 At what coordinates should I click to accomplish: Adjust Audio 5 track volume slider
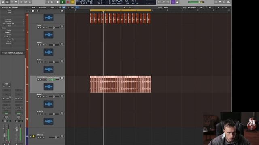coord(53,27)
